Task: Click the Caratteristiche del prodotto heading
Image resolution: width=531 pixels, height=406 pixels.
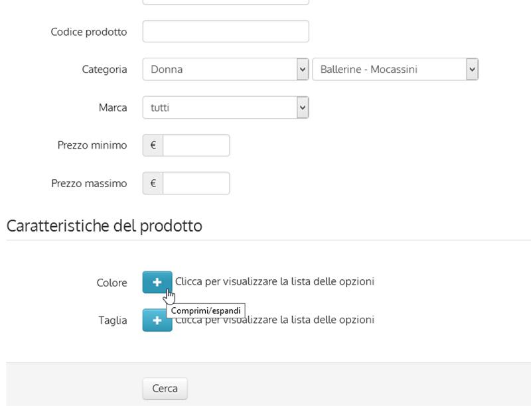Action: [104, 226]
